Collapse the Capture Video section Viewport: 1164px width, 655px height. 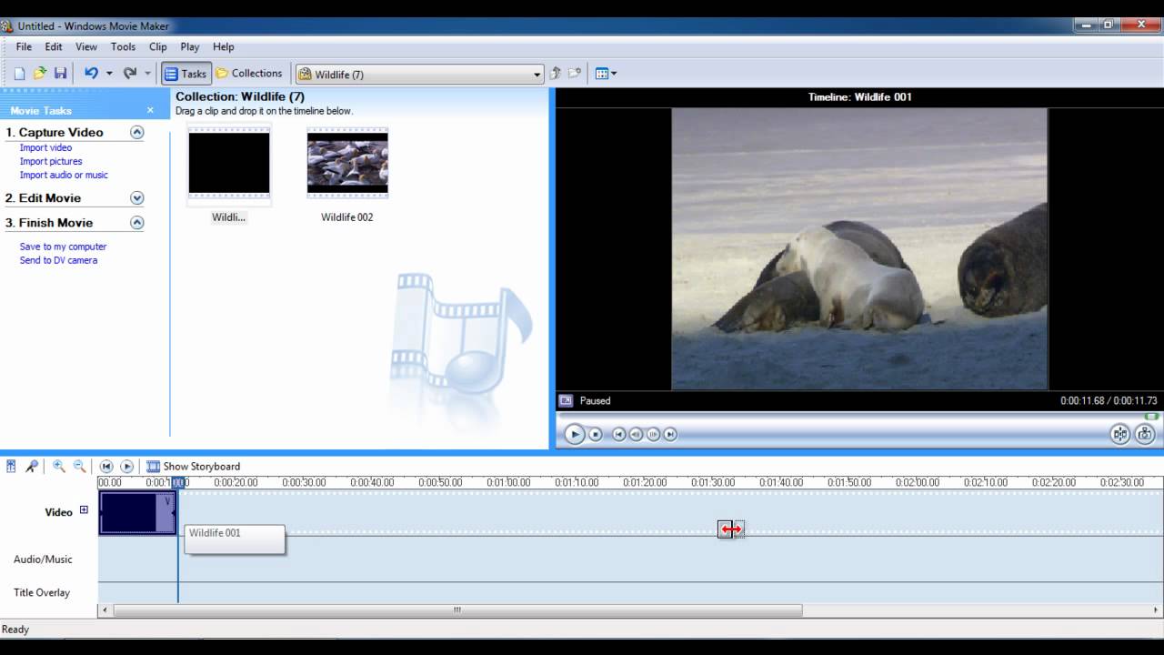click(137, 132)
